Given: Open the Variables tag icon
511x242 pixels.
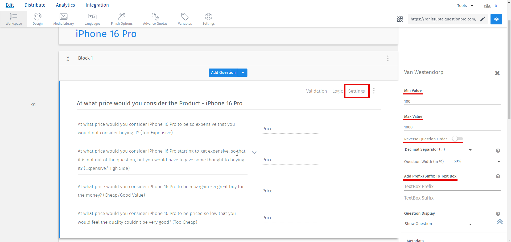Looking at the screenshot, I should pyautogui.click(x=185, y=17).
